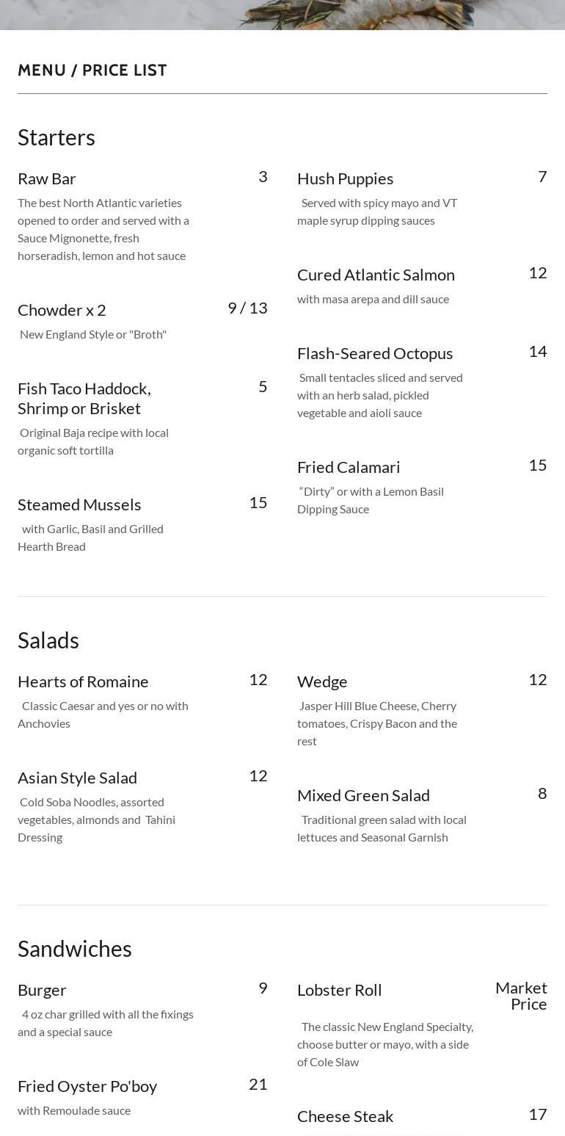The height and width of the screenshot is (1136, 565).
Task: Select Mixed Green Salad heading
Action: (363, 795)
